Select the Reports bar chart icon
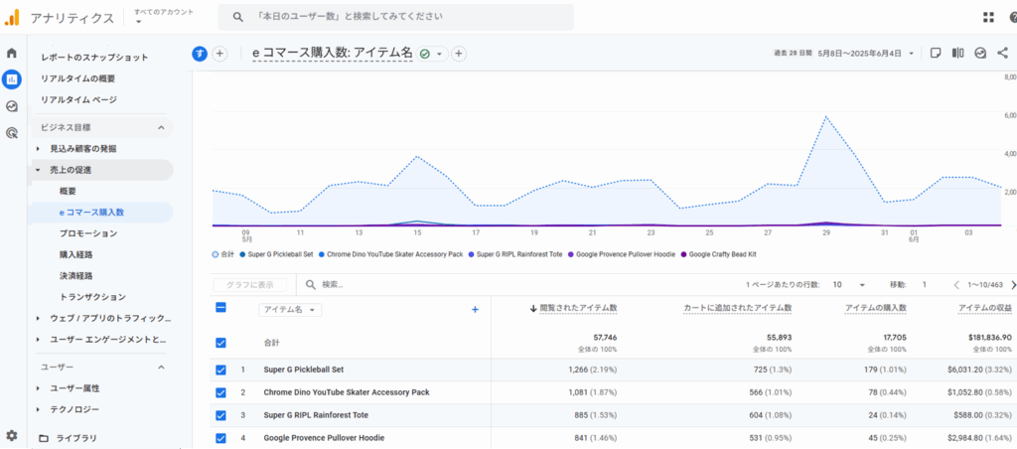The image size is (1017, 449). tap(12, 79)
